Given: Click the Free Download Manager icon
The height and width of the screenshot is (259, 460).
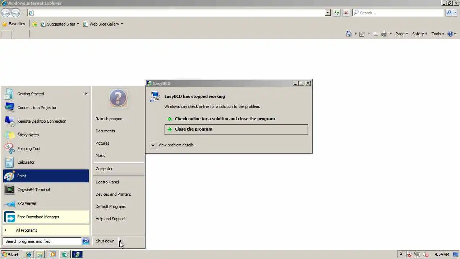Looking at the screenshot, I should pyautogui.click(x=9, y=217).
